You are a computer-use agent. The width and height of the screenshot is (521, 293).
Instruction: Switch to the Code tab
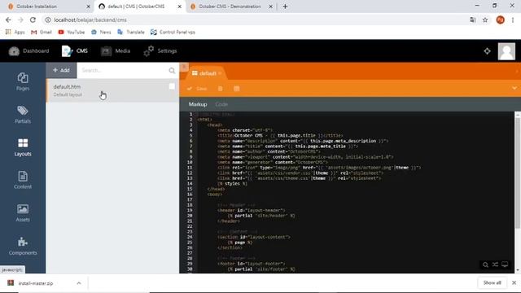pos(221,104)
